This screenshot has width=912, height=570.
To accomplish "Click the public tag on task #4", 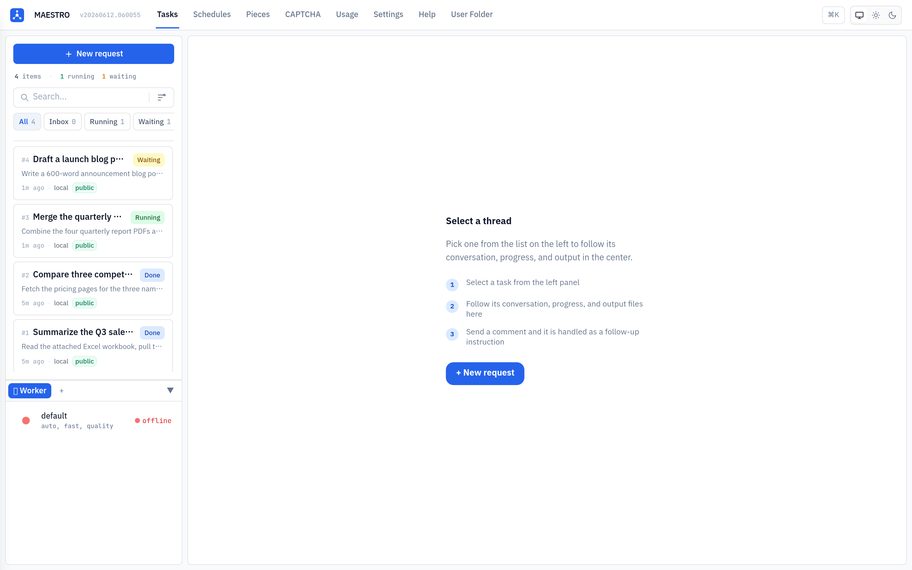I will (x=85, y=188).
